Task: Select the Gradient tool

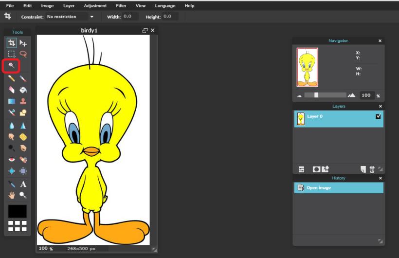Action: click(x=12, y=102)
